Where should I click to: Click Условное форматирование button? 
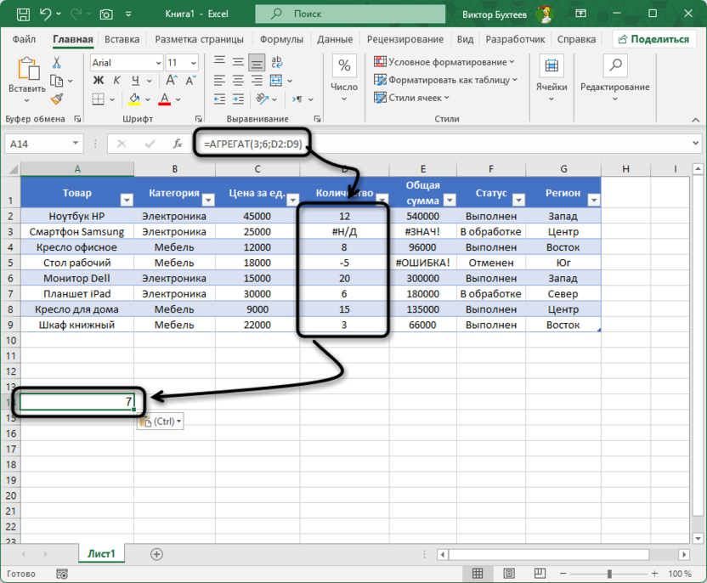pos(444,62)
